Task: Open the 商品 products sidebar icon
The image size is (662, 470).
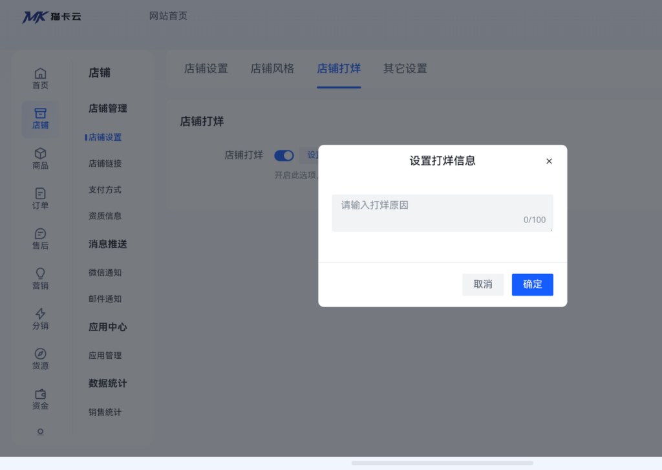Action: click(x=40, y=159)
